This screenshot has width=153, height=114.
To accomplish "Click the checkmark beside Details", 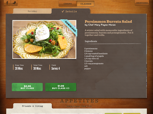I will coord(63,11).
